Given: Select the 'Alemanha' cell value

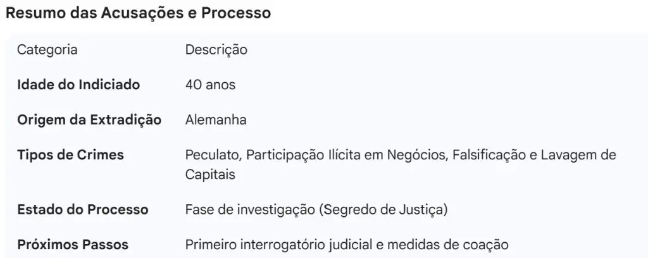Looking at the screenshot, I should click(216, 120).
